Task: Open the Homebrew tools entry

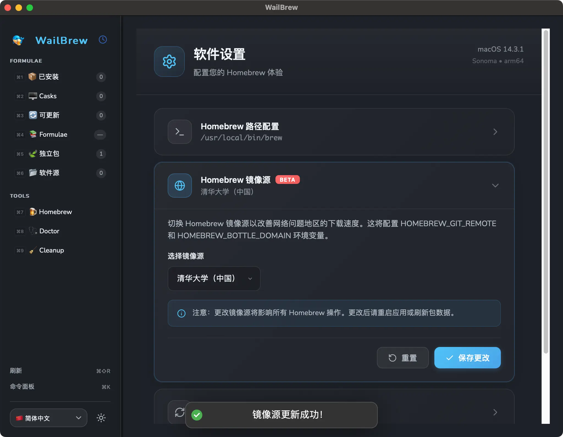Action: (x=60, y=212)
